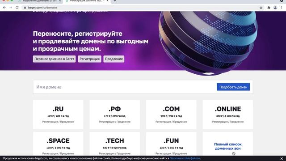Dismiss the cookie notice banner
Viewport: 286px width, 161px height.
tap(282, 158)
